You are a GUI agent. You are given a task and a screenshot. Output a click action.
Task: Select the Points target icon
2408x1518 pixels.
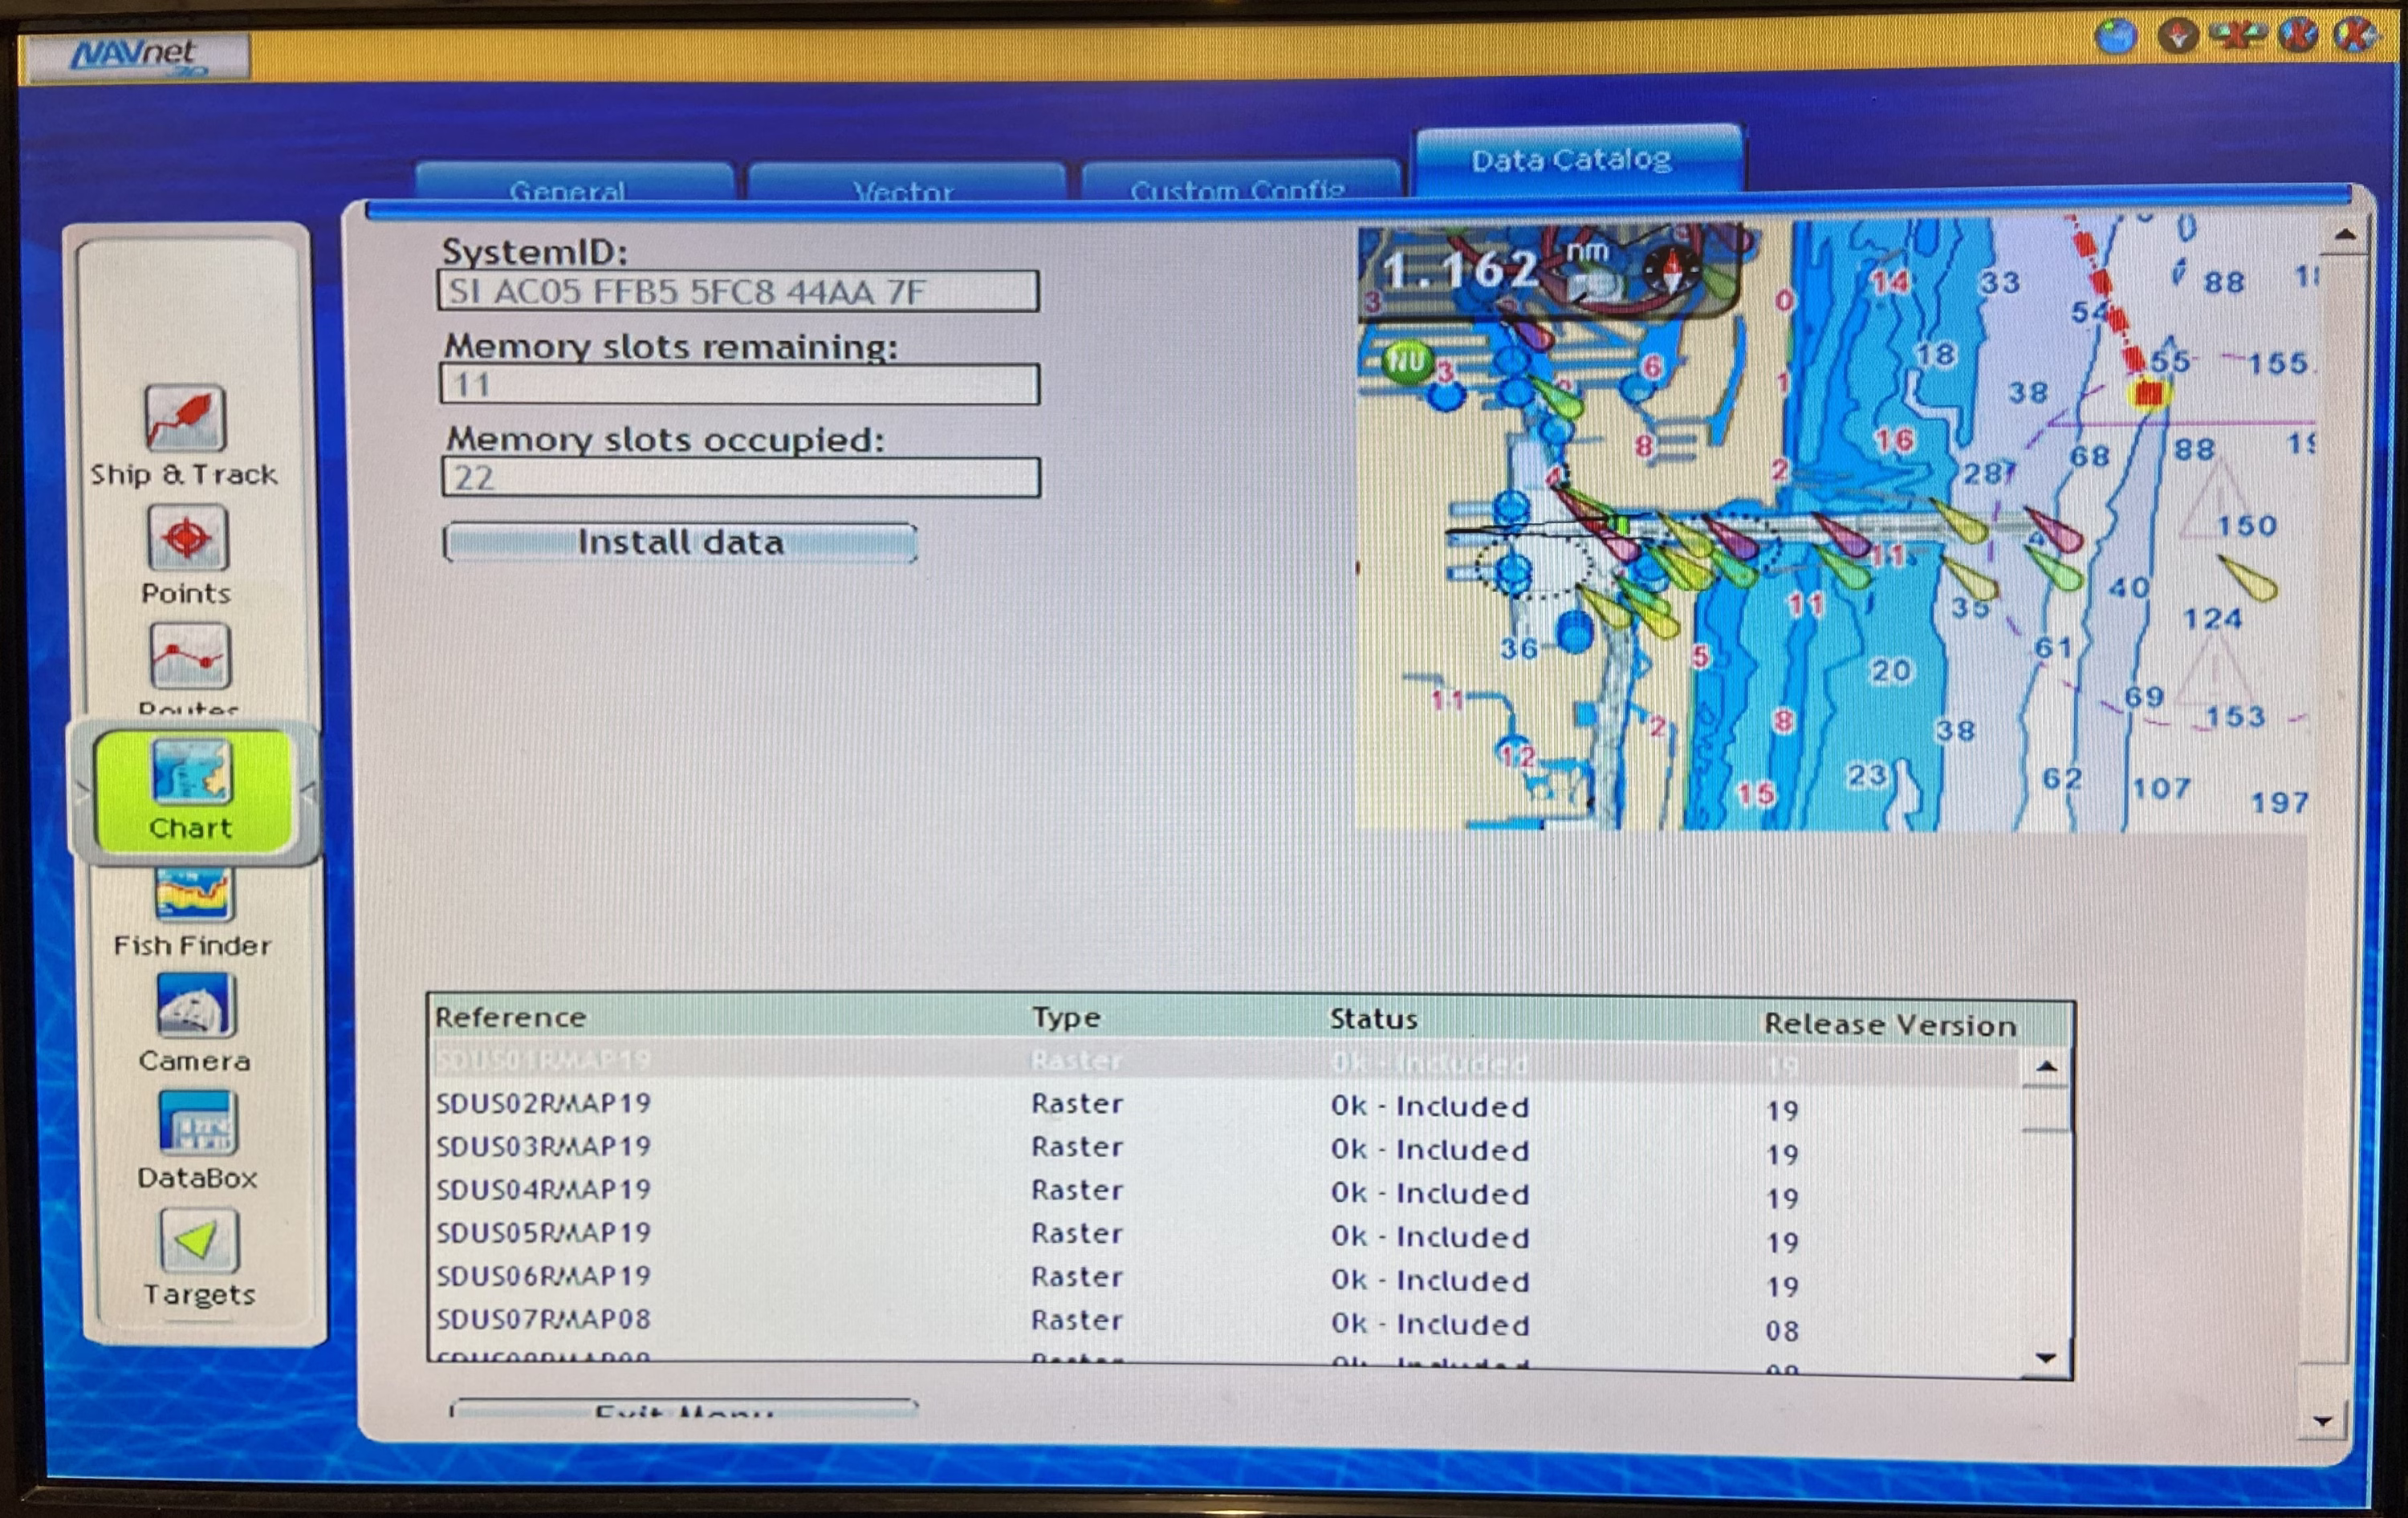click(x=188, y=538)
